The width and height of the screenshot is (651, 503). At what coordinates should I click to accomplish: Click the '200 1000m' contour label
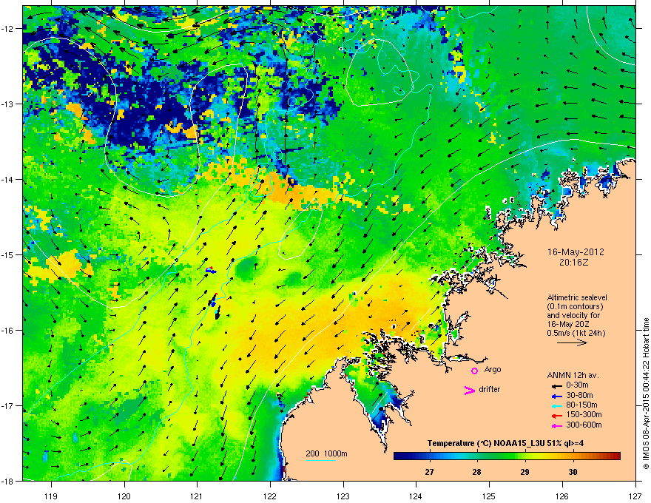click(326, 453)
